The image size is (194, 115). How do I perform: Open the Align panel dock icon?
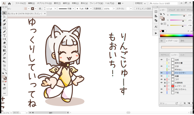[x=156, y=16]
